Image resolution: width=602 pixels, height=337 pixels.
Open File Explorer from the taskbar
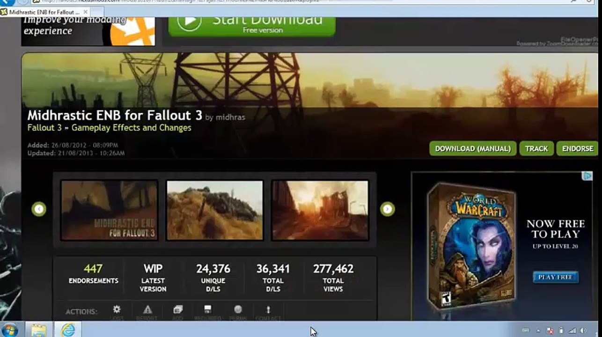click(x=39, y=330)
